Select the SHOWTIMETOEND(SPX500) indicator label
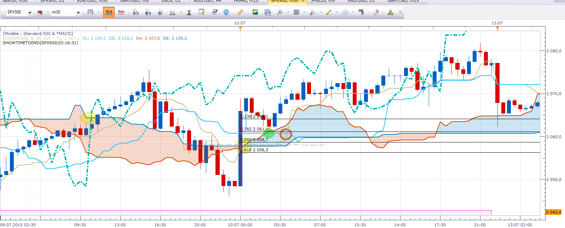The width and height of the screenshot is (565, 228). [x=40, y=43]
